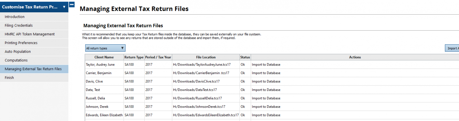
Task: Open Filing Credentials in the sidebar
Action: pyautogui.click(x=19, y=25)
